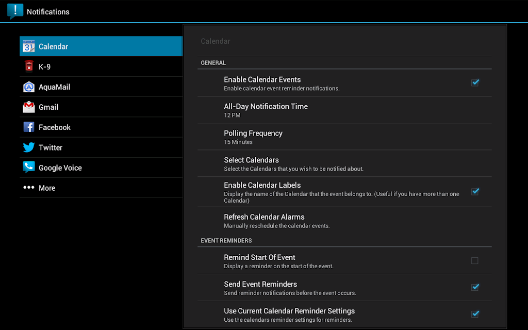The height and width of the screenshot is (330, 528).
Task: Select the Facebook icon
Action: click(x=29, y=127)
